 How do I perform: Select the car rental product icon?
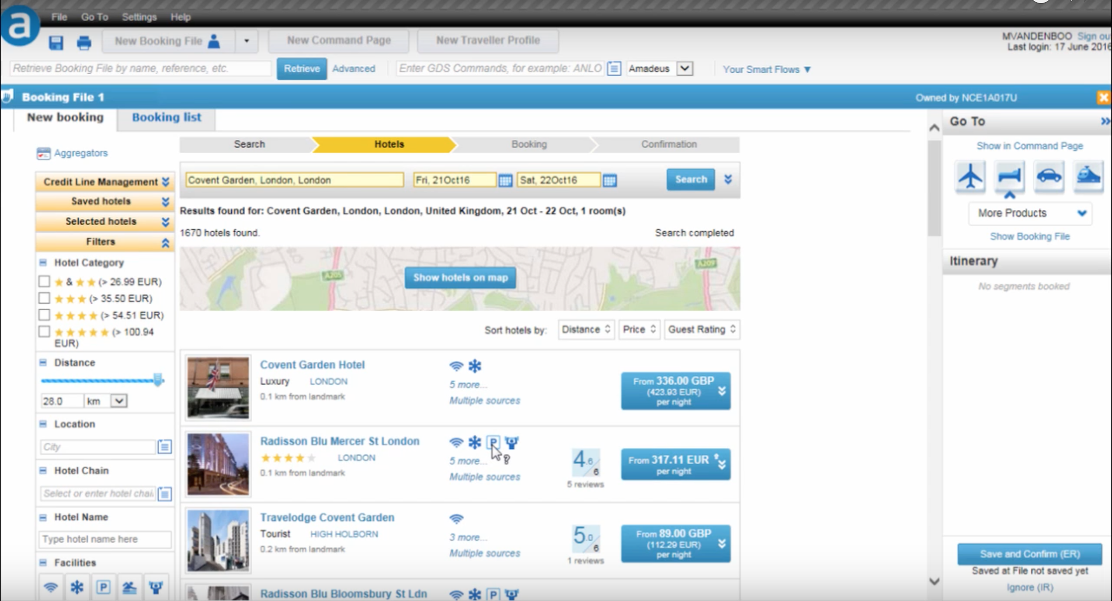pos(1049,176)
